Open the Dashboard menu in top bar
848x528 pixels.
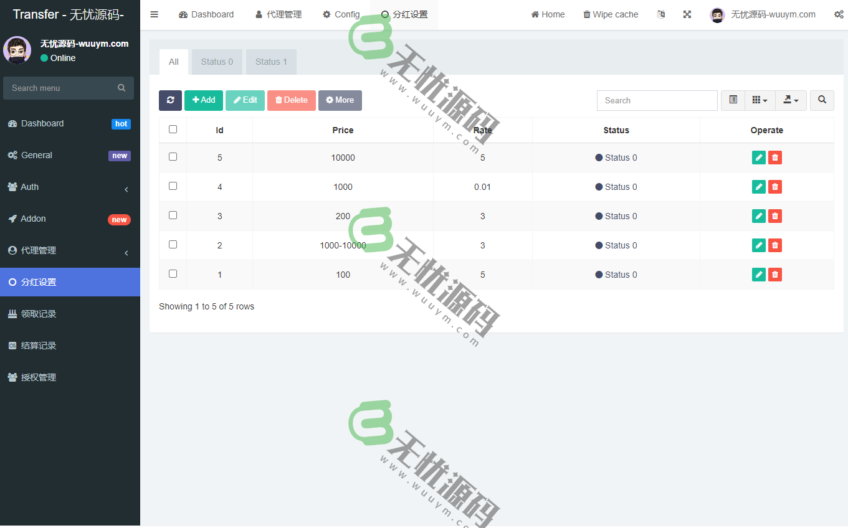206,14
